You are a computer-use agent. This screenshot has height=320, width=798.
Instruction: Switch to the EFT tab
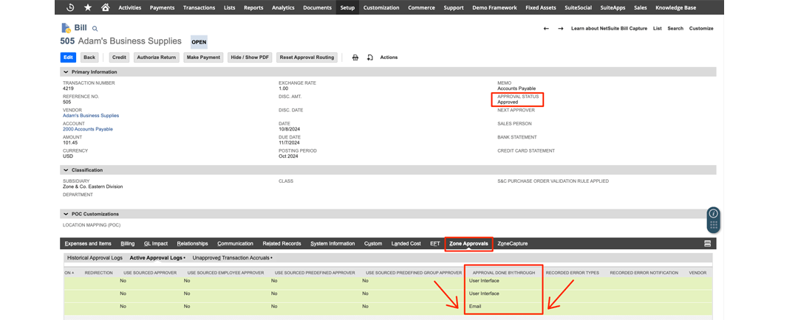(435, 244)
